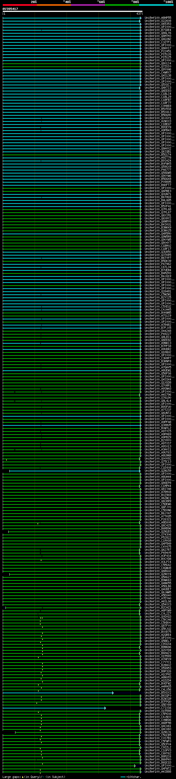The height and width of the screenshot is (779, 176).
Task: Select the UniRef100_O15589 label
Action: [158, 656]
